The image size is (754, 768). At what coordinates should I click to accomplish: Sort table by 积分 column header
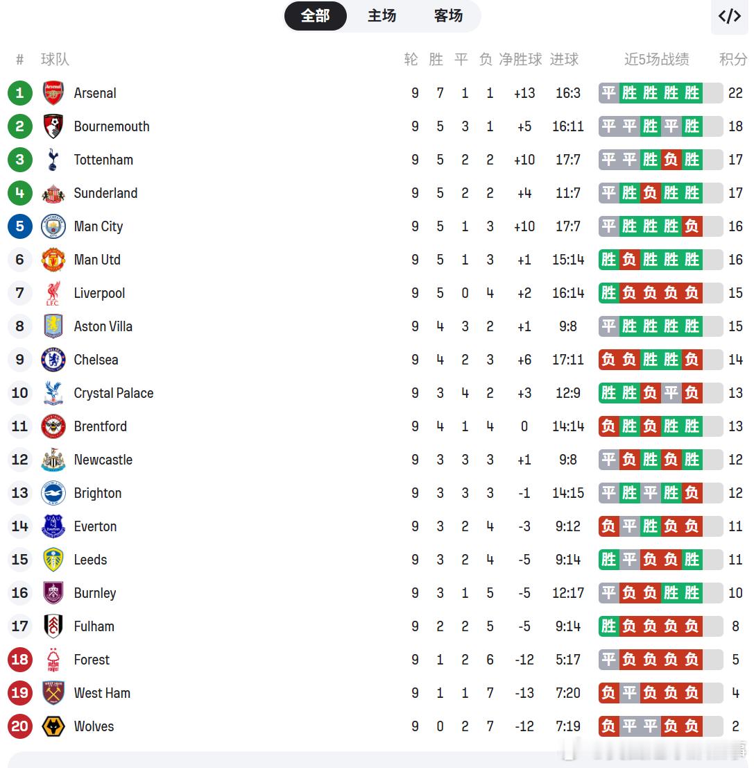[733, 60]
